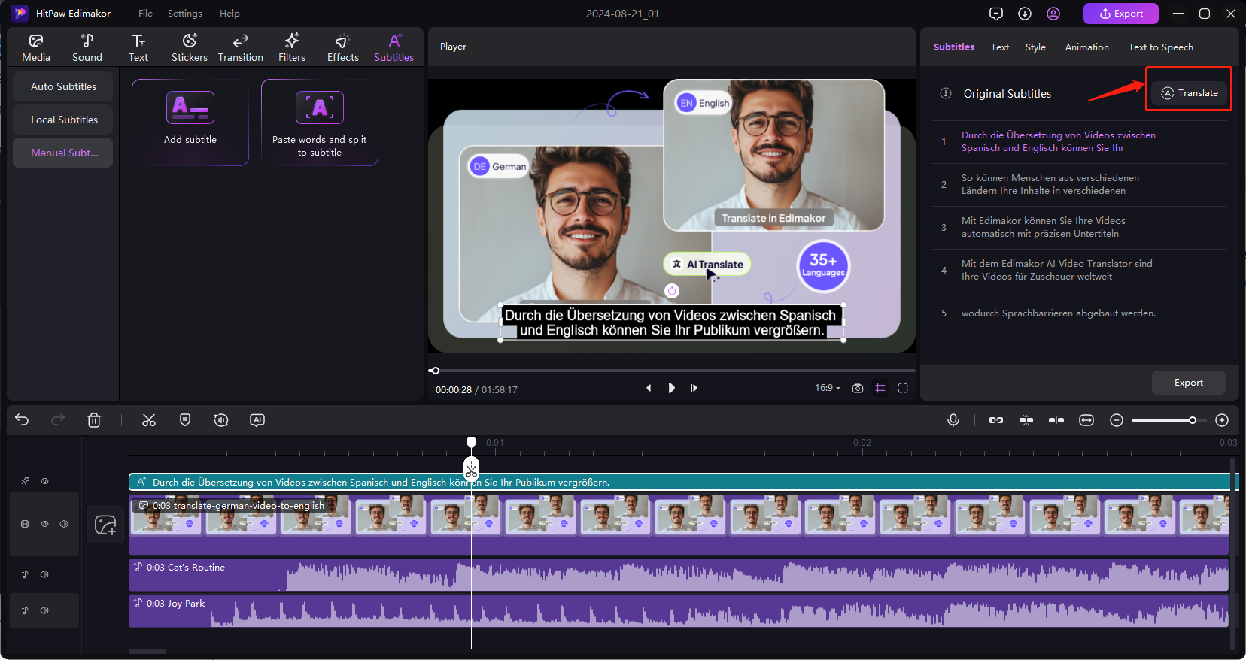Start voice recording with the microphone icon
The image size is (1246, 660).
coord(953,420)
